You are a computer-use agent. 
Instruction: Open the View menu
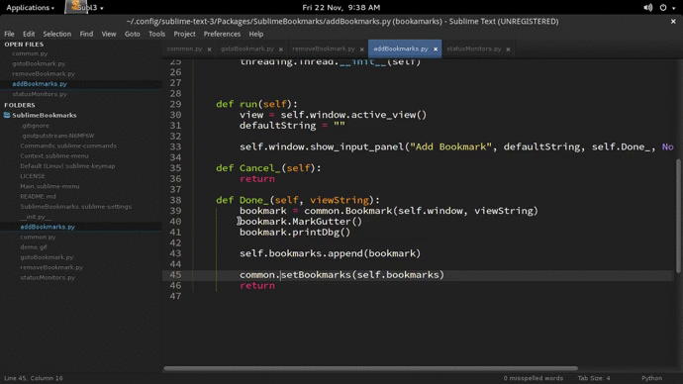(109, 34)
